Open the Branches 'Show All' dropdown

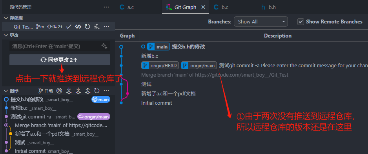261,22
